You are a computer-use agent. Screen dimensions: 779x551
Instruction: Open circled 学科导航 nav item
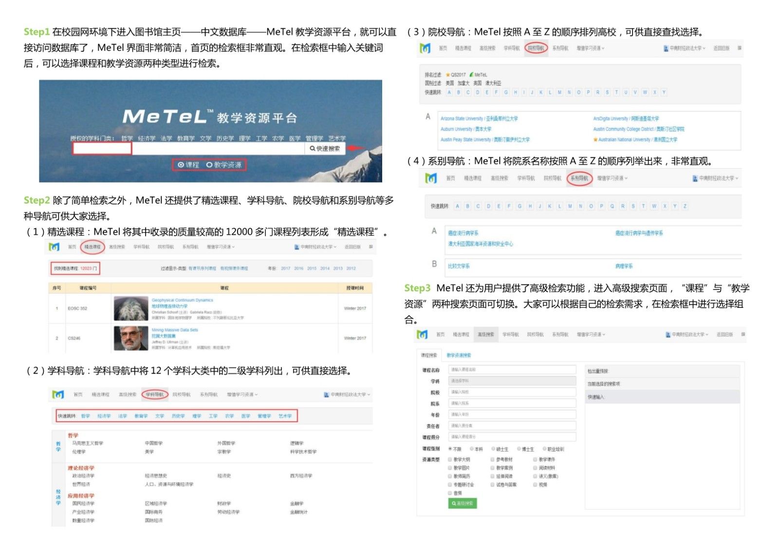(x=155, y=395)
